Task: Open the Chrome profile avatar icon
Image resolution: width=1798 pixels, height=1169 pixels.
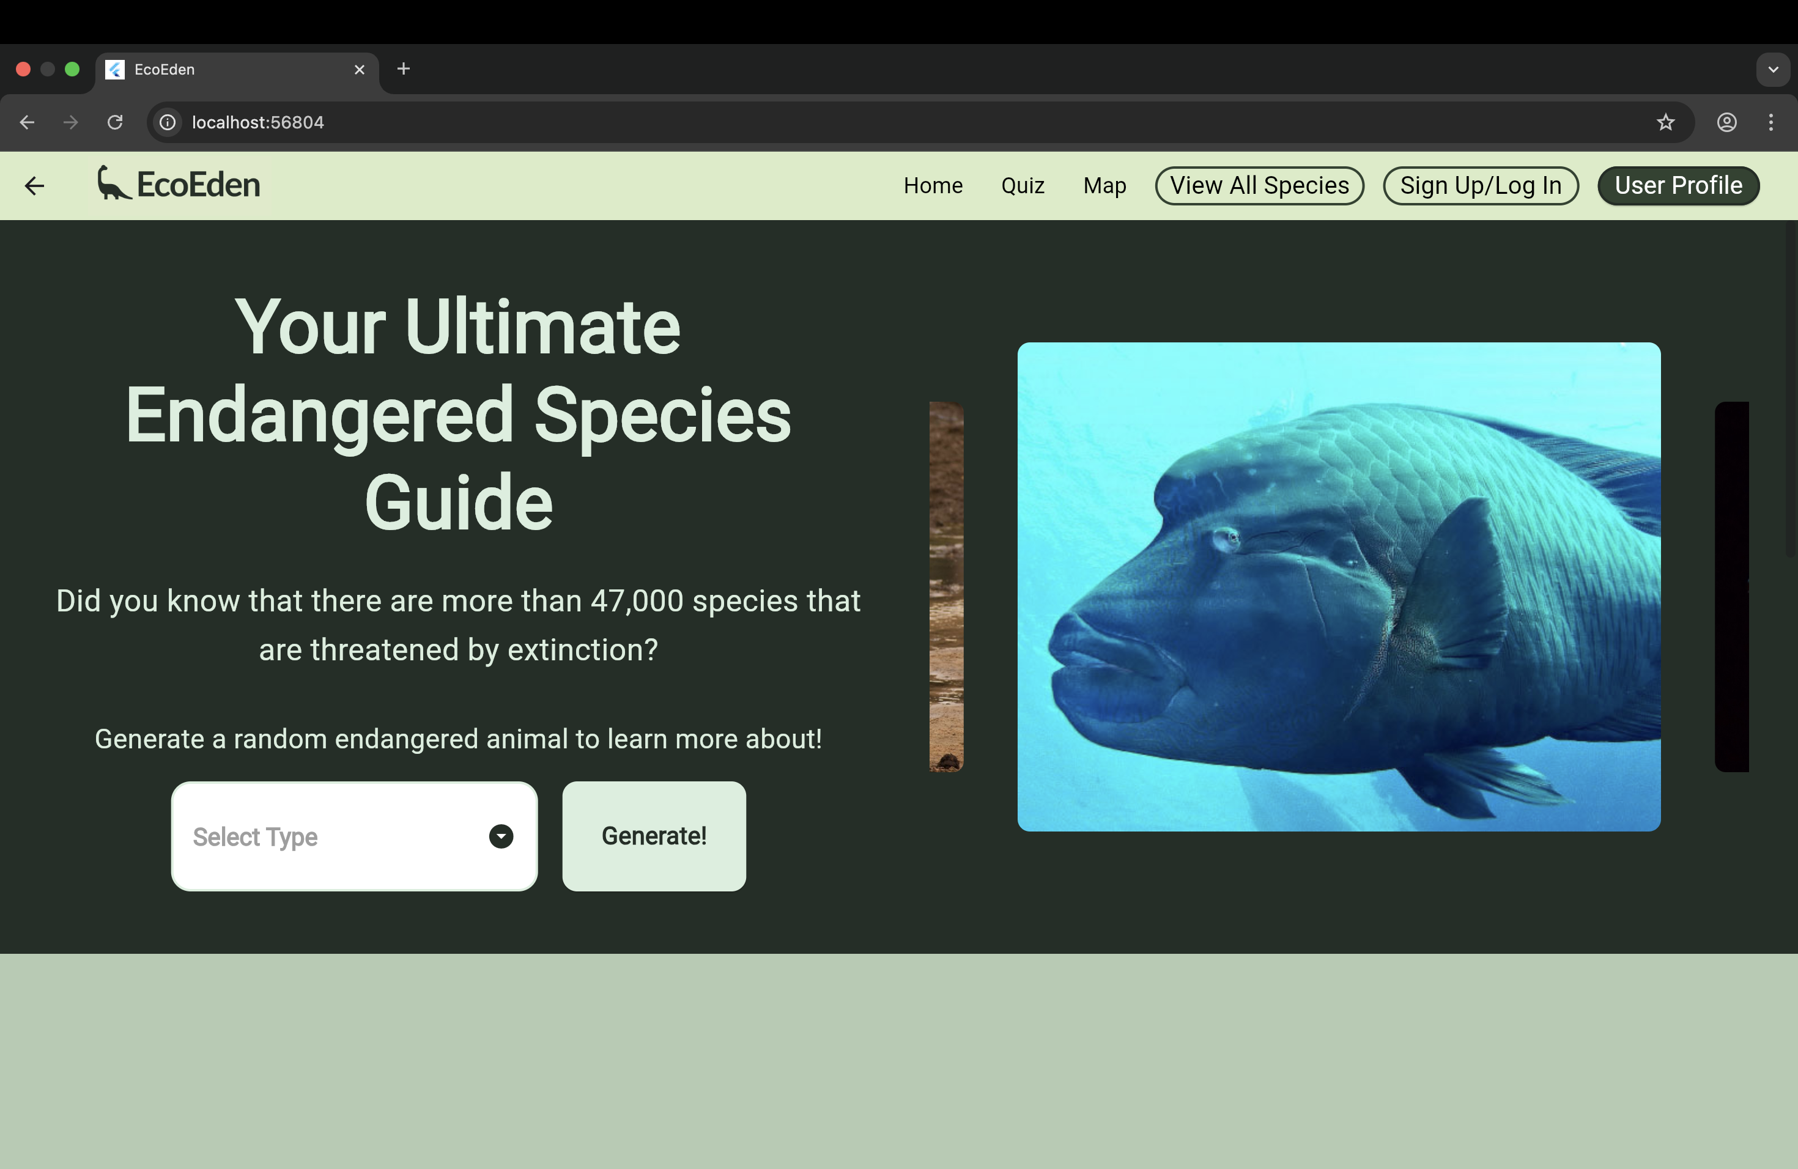Action: coord(1726,122)
